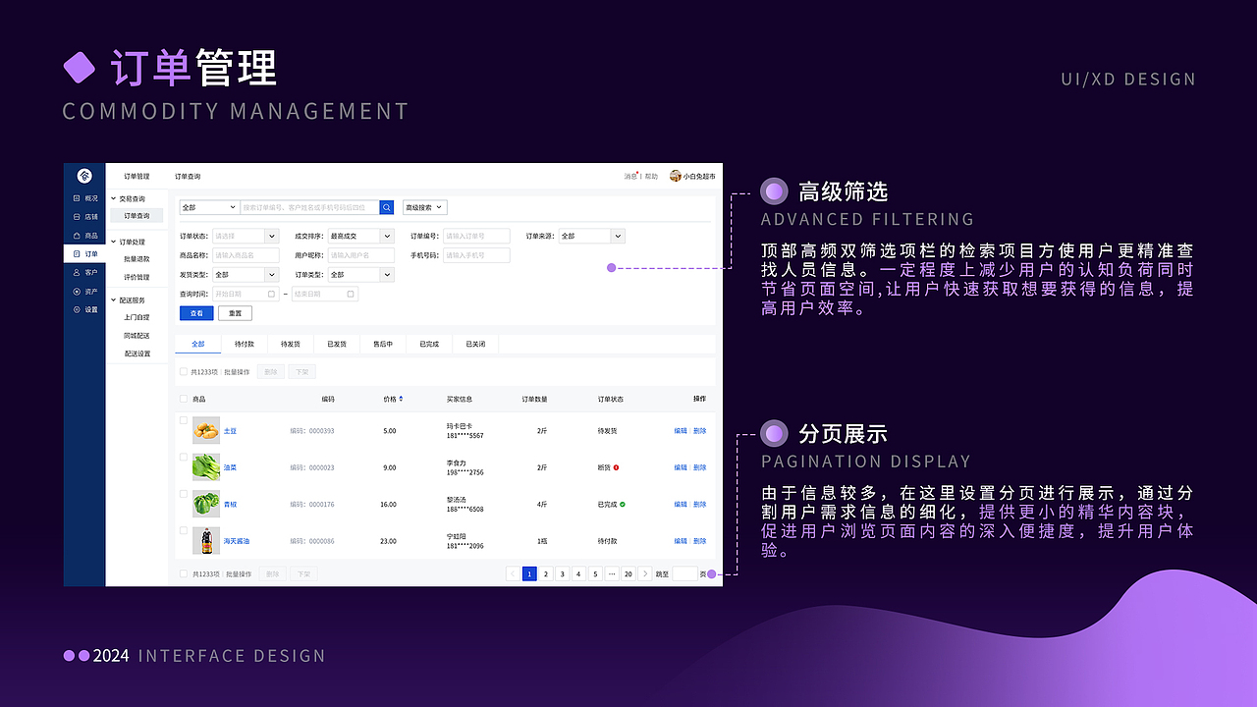Screen dimensions: 1257x707
Task: Focus the 订单编号 input field
Action: tap(476, 236)
